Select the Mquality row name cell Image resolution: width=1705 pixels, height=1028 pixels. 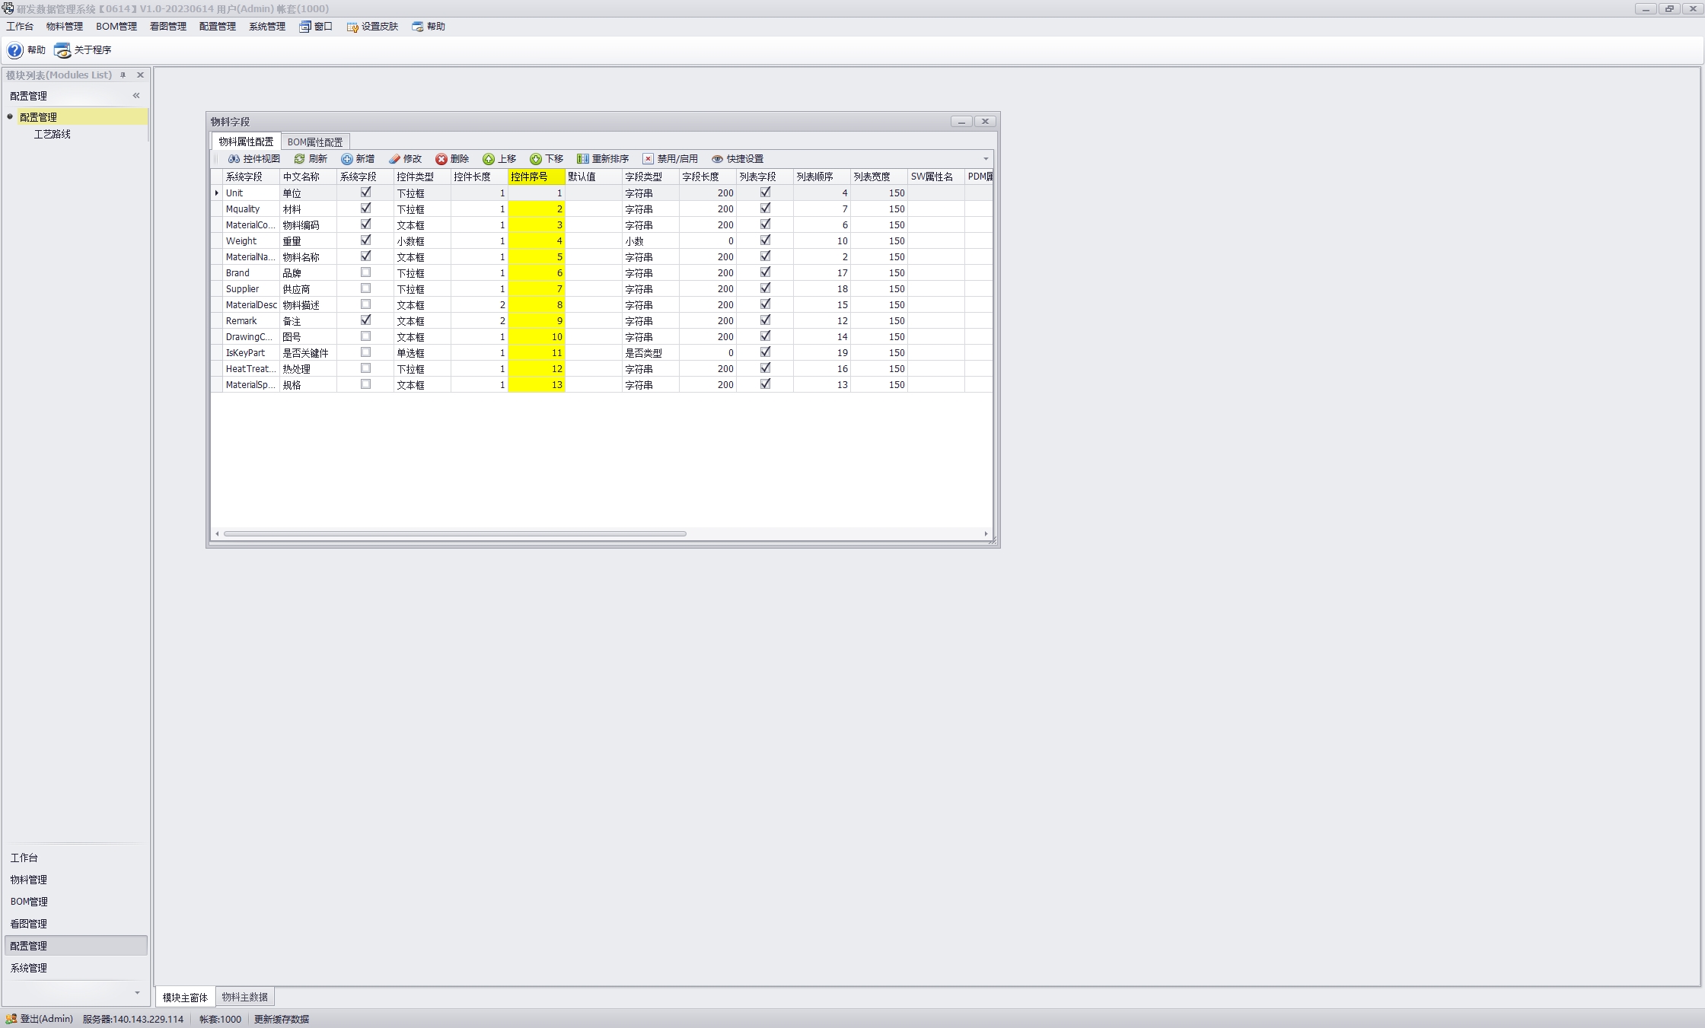tap(251, 209)
